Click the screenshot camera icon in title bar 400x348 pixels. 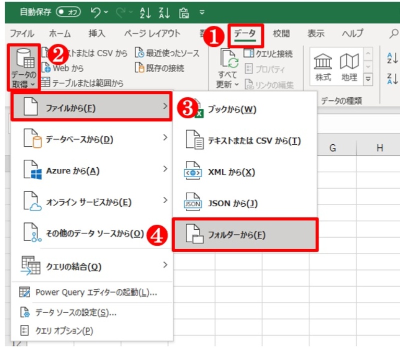[x=183, y=13]
